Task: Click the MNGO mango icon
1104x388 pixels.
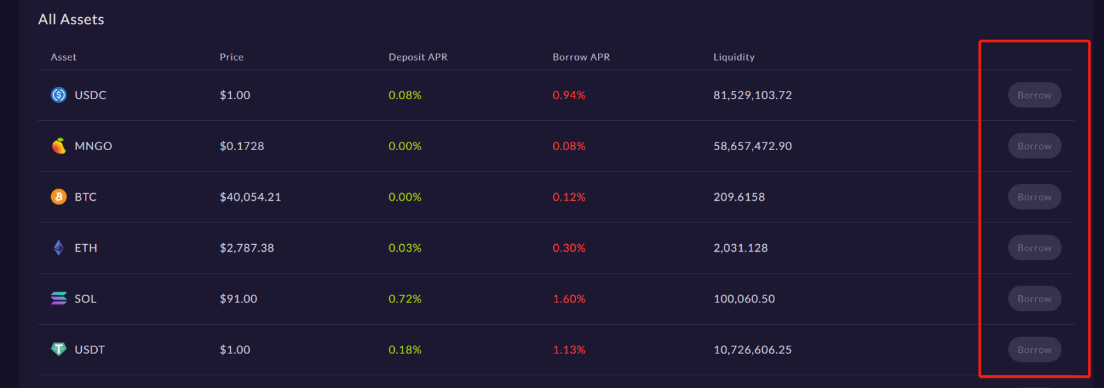Action: pos(59,146)
